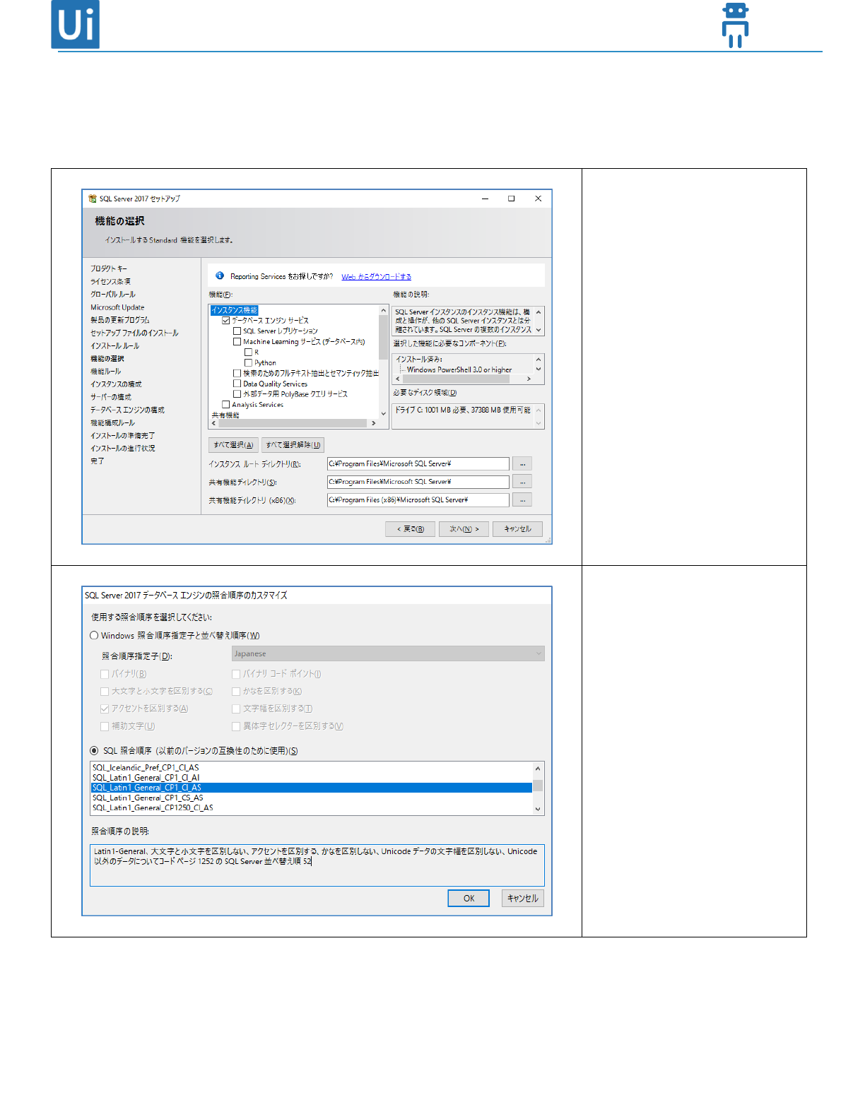This screenshot has height=1119, width=865.
Task: Select SQL 照合順序 radio button
Action: [94, 750]
